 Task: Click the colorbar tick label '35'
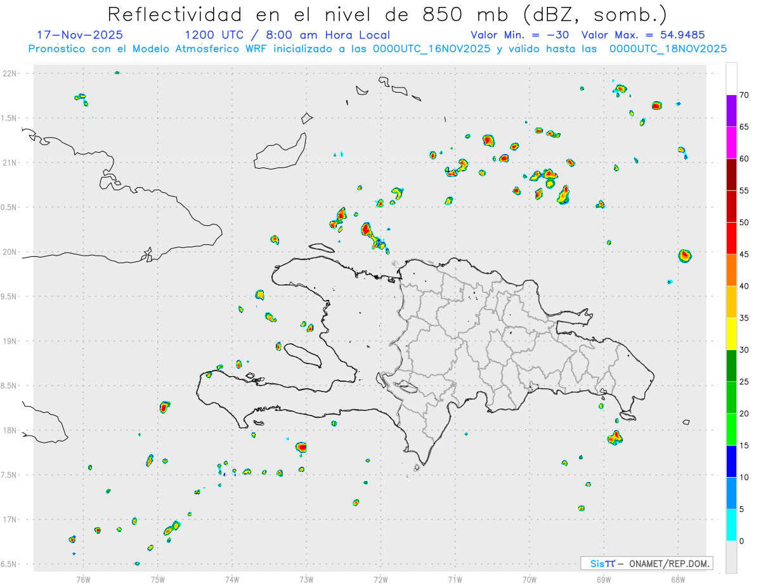click(x=744, y=318)
